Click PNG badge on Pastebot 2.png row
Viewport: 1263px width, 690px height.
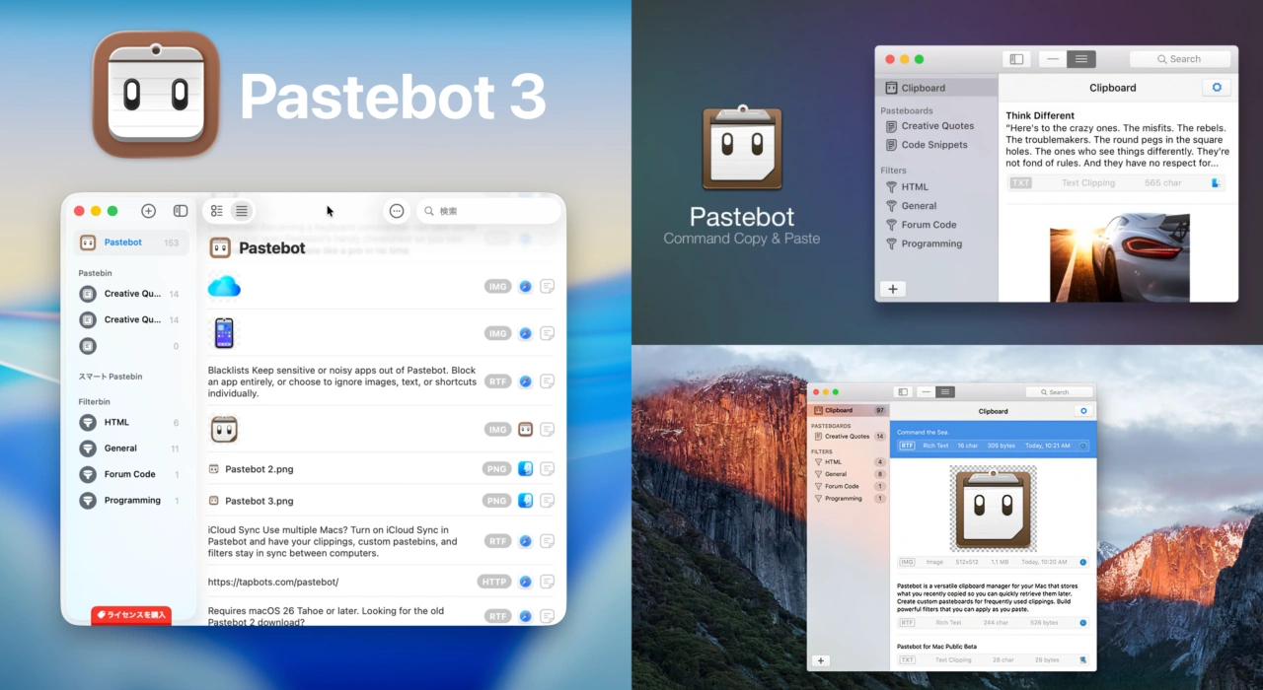[x=496, y=469]
